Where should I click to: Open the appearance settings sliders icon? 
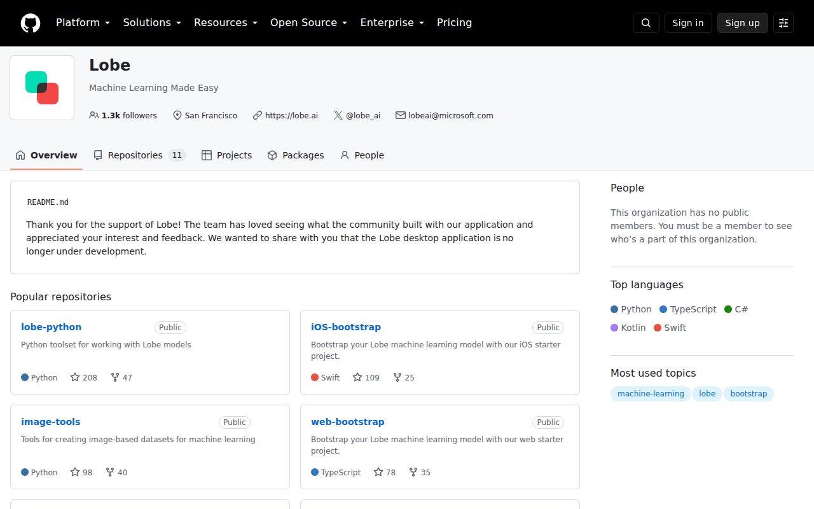783,23
